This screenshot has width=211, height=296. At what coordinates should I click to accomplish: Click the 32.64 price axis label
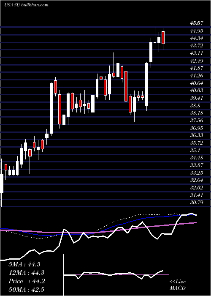pos(197,180)
